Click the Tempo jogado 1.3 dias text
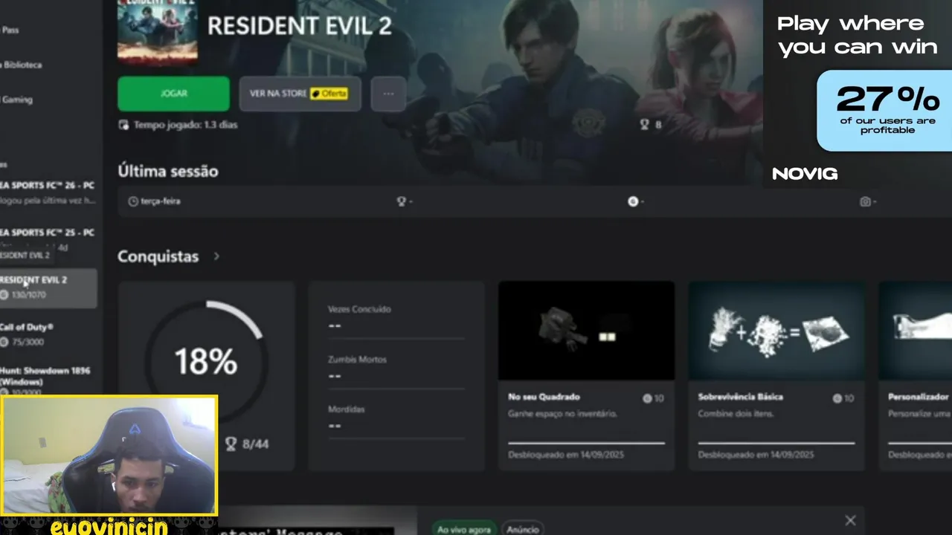952x535 pixels. (185, 125)
